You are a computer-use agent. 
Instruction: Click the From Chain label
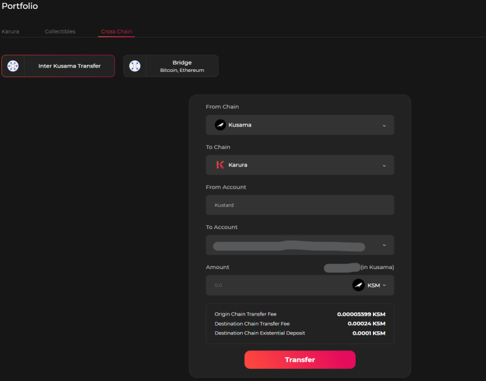point(222,107)
